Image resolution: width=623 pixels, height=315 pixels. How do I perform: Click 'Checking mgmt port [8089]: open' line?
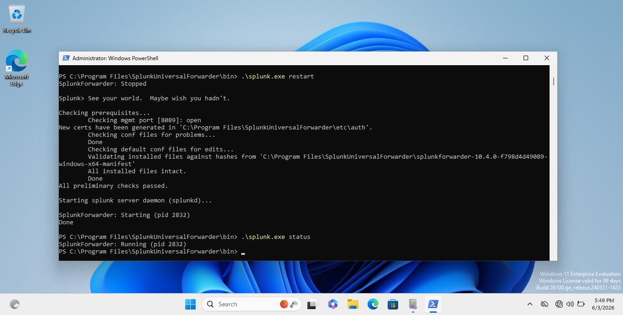tap(145, 120)
